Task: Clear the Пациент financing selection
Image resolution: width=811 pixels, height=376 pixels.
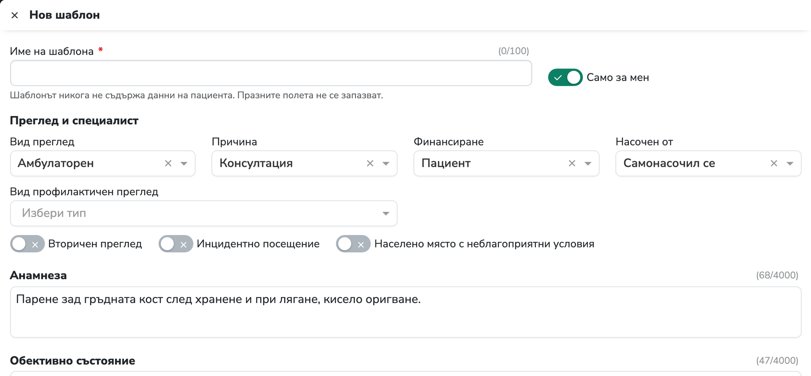Action: click(572, 163)
